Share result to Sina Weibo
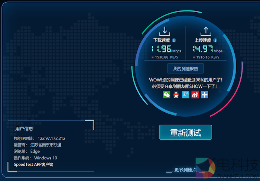The width and height of the screenshot is (260, 181). click(195, 95)
